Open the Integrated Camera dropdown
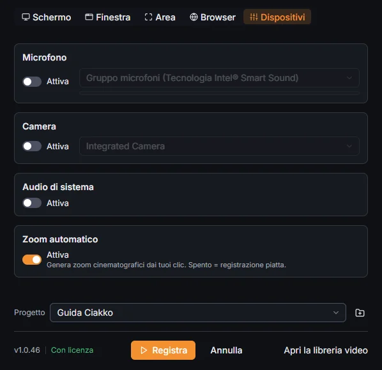This screenshot has height=370, width=382. 219,146
